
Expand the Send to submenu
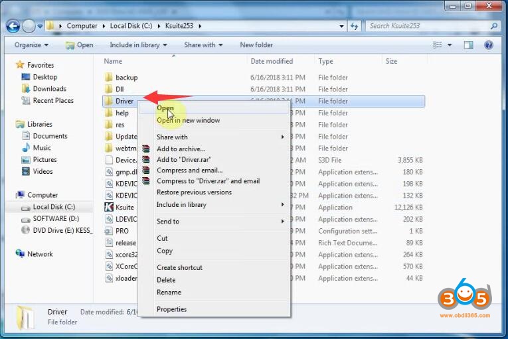point(214,222)
